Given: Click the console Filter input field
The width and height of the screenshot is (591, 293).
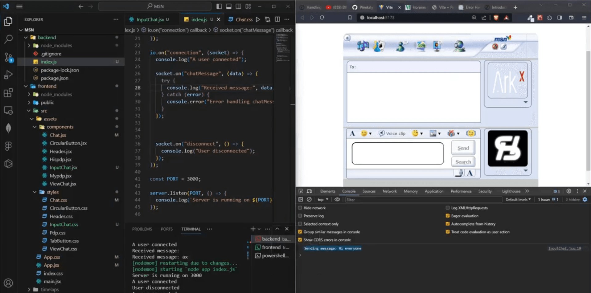Looking at the screenshot, I should tap(423, 200).
